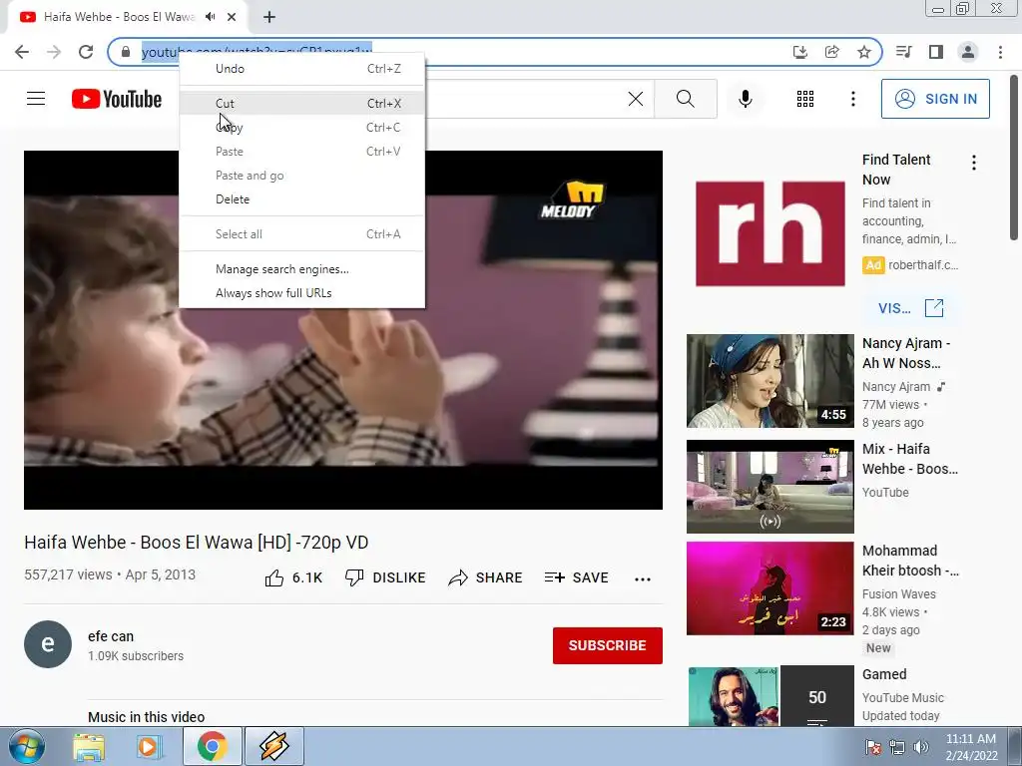Open YouTube hamburger guide menu
Screen dimensions: 1022x766
36,99
